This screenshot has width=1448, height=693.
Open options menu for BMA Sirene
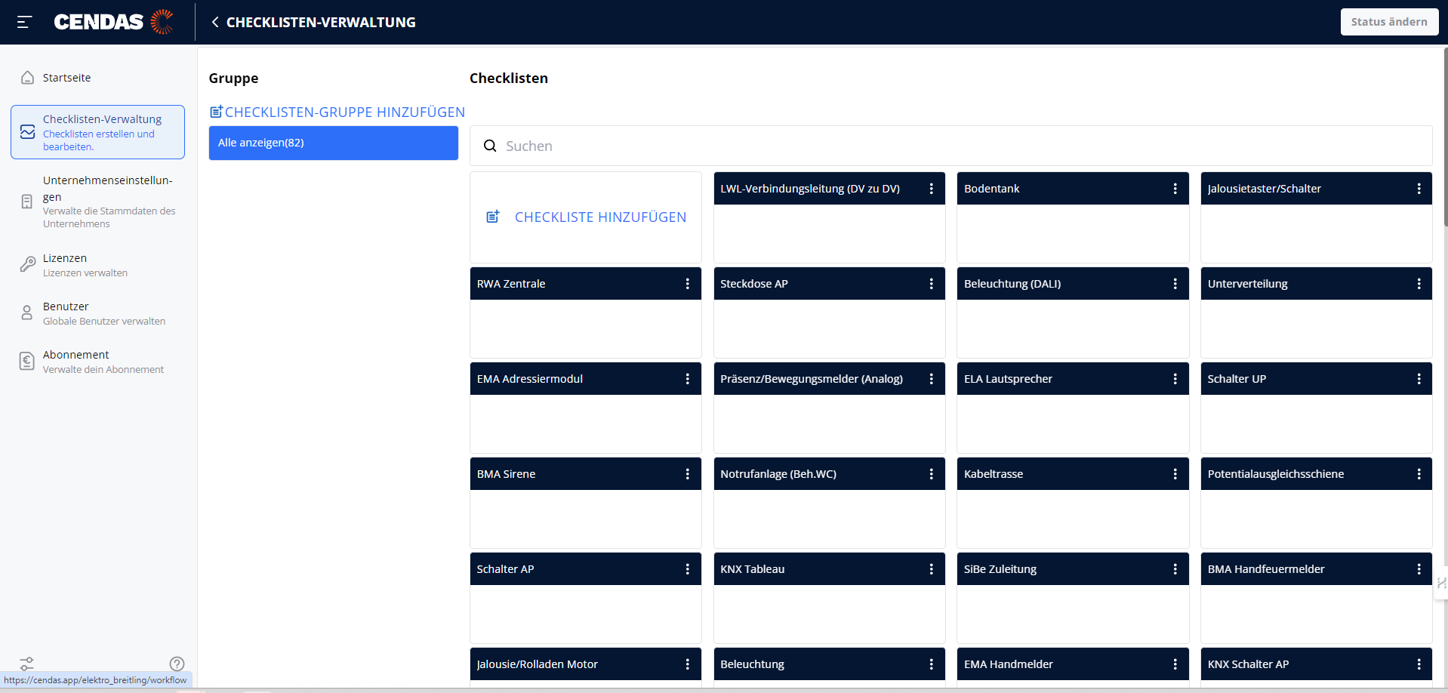688,474
